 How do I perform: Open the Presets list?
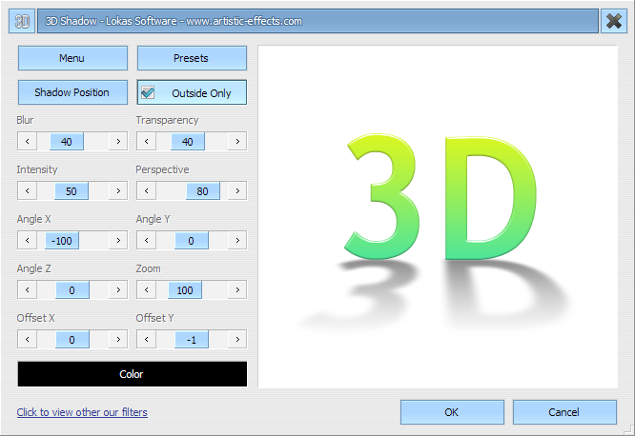(192, 58)
